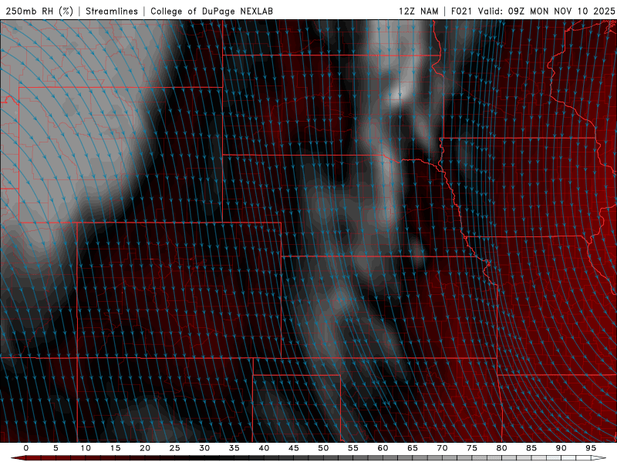Click the '60' label on the legend

[x=383, y=448]
